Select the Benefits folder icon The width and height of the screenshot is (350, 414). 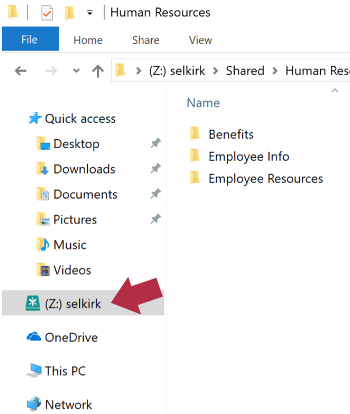(x=195, y=134)
